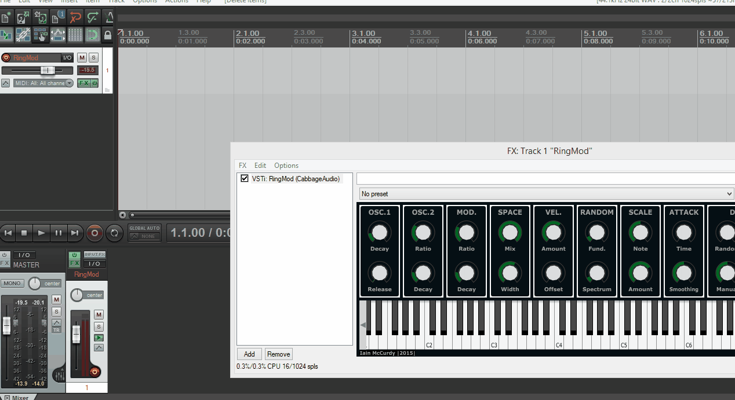Toggle the ripple editing toolbar icon

(41, 35)
